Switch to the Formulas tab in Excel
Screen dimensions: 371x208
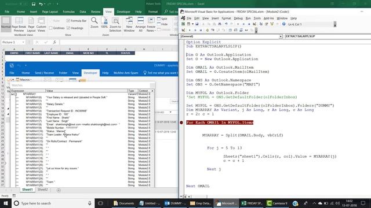click(x=68, y=12)
